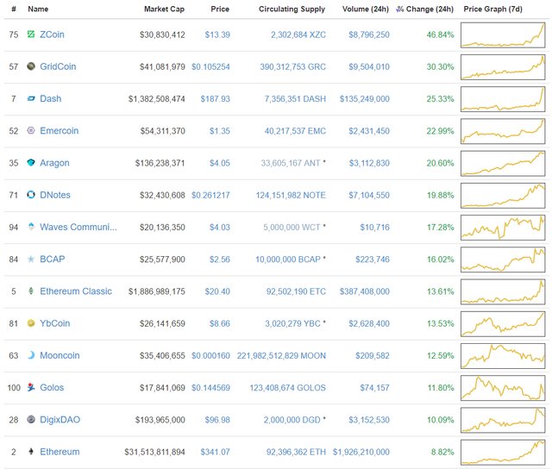Click the DNotes logo icon
The width and height of the screenshot is (552, 469).
tap(31, 195)
